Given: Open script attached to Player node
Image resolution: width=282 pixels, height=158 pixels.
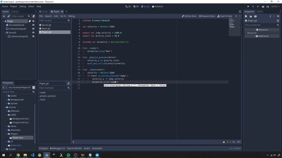Looking at the screenshot, I should [x=30, y=21].
